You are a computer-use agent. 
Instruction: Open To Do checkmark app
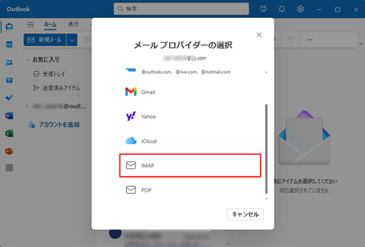click(x=9, y=98)
